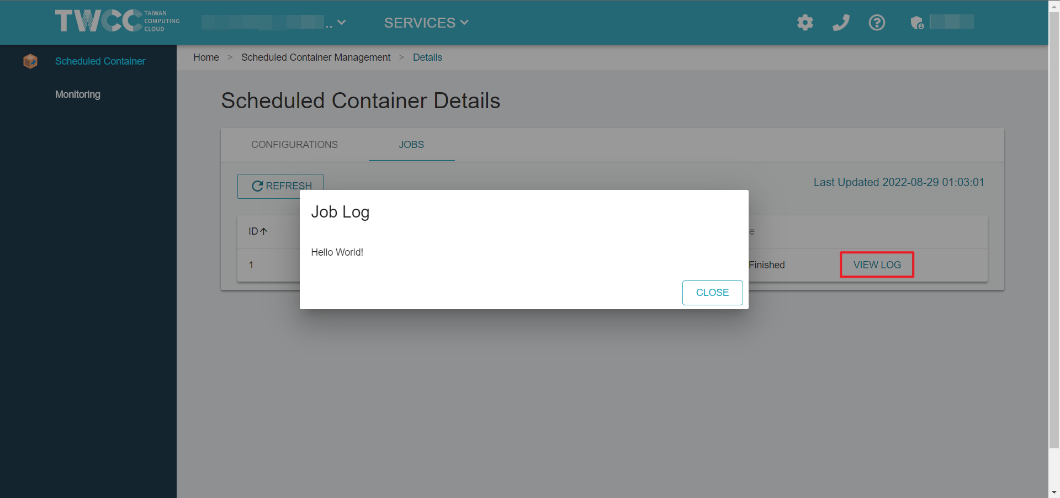The image size is (1060, 498).
Task: Click the VIEW LOG button
Action: pyautogui.click(x=877, y=265)
